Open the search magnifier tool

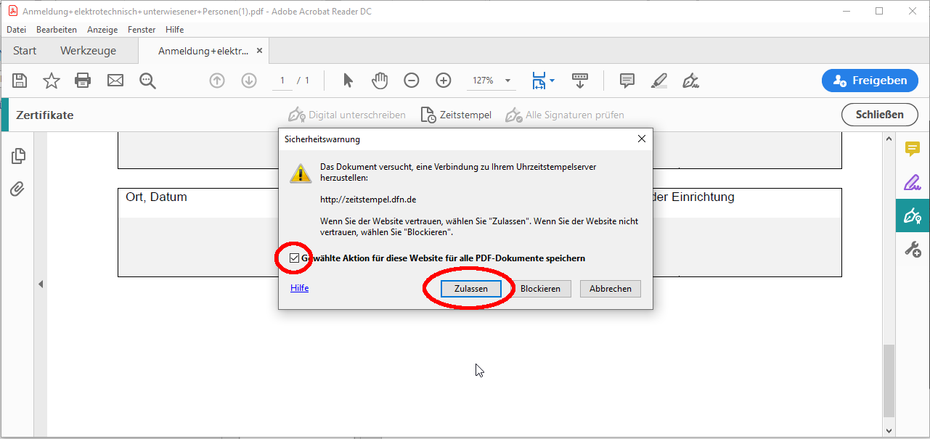click(148, 81)
